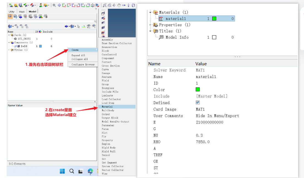Image resolution: width=304 pixels, height=178 pixels.
Task: Activate the Circle Zoom icon
Action: (109, 5)
